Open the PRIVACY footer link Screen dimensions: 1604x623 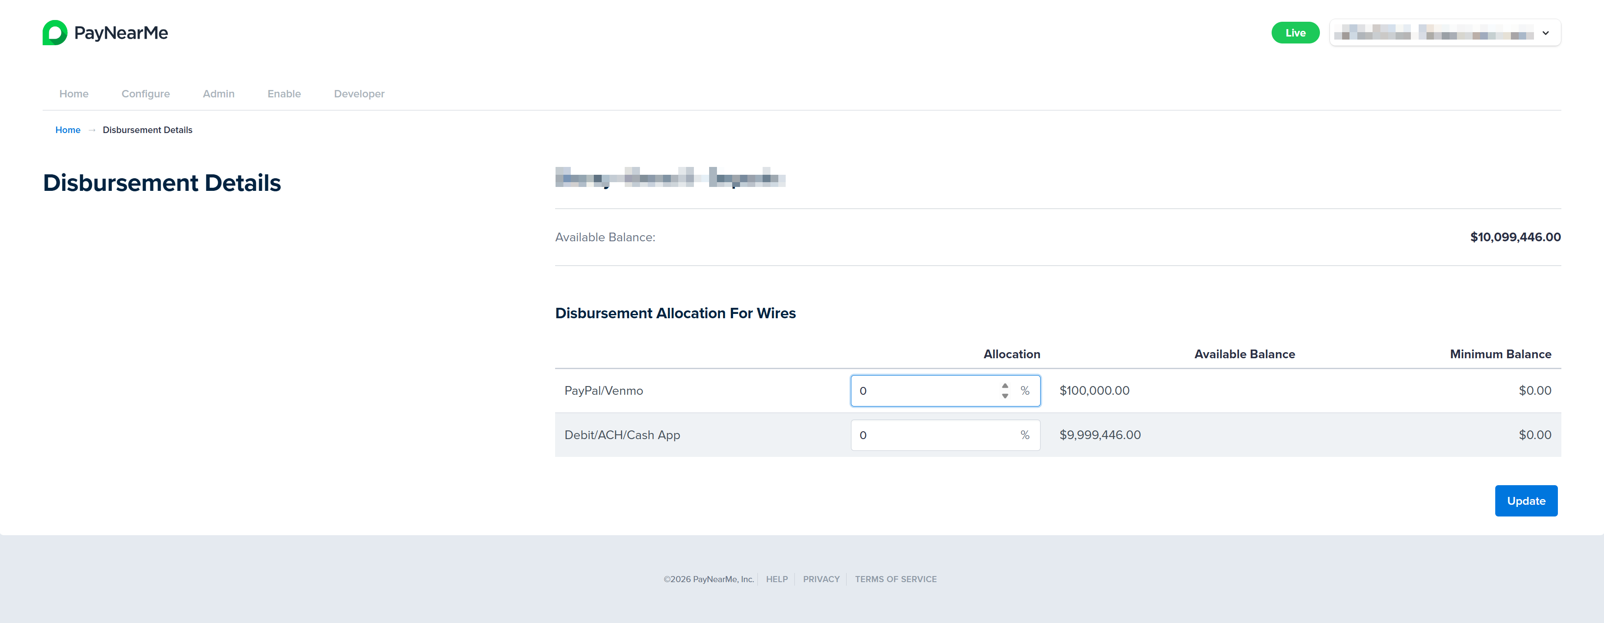point(821,580)
